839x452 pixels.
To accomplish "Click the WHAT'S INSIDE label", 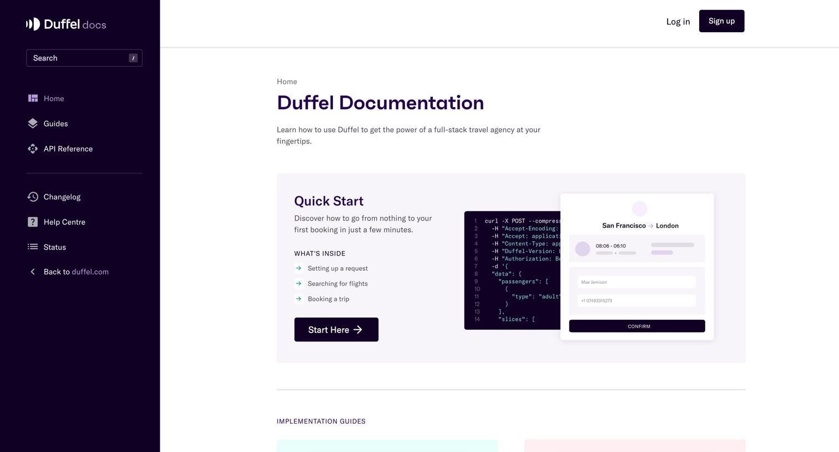I will tap(320, 253).
